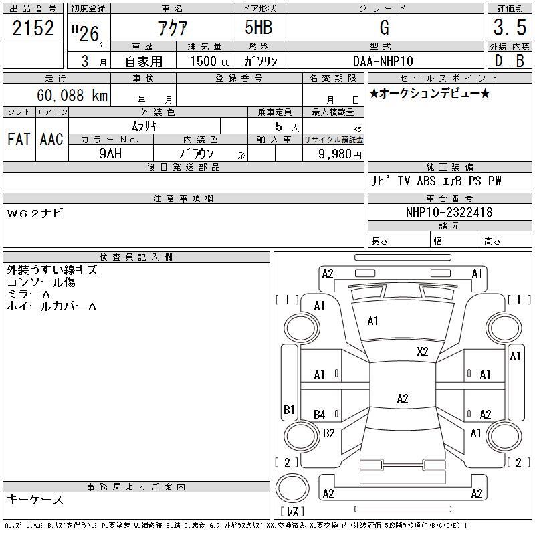Click the car name アクア
Viewport: 535px width, 535px height.
click(173, 28)
